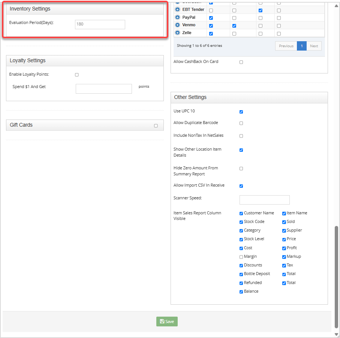Expand Zelle tender row plus icon

coord(177,33)
